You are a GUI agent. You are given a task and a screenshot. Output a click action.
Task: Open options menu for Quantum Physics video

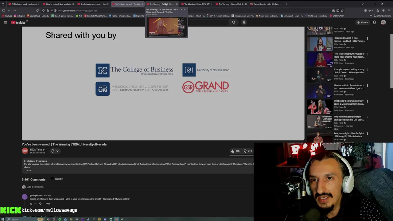pos(367,54)
